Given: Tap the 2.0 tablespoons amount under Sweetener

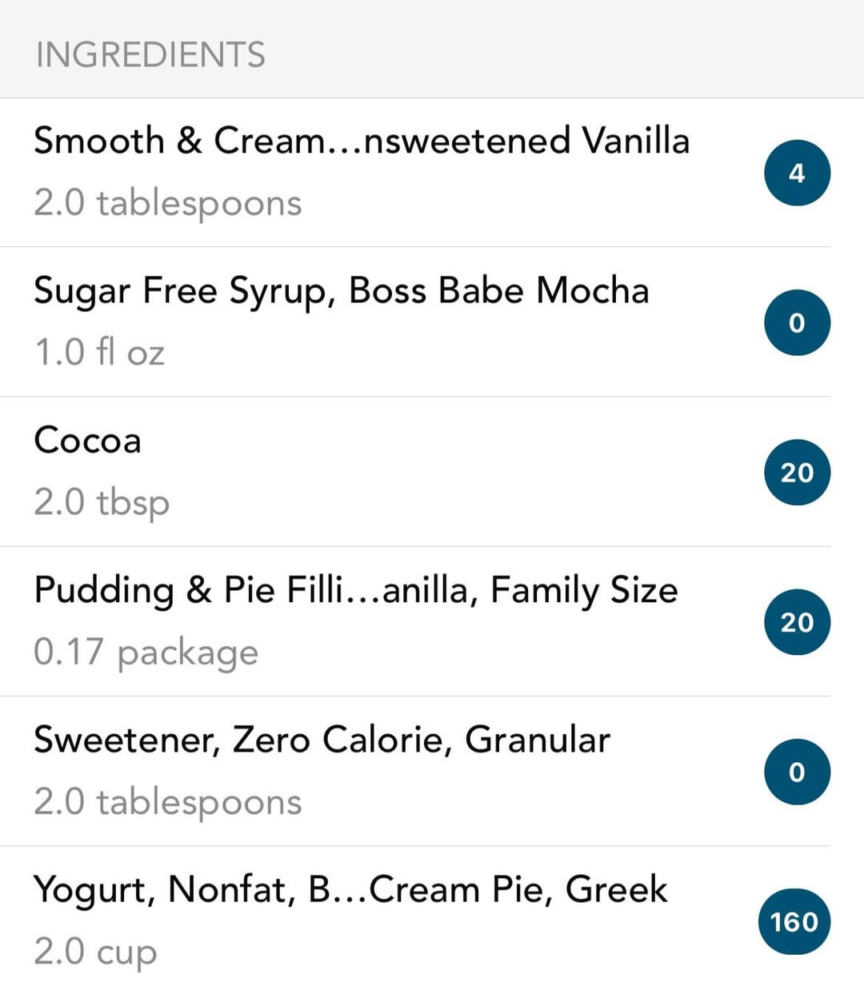Looking at the screenshot, I should click(168, 802).
